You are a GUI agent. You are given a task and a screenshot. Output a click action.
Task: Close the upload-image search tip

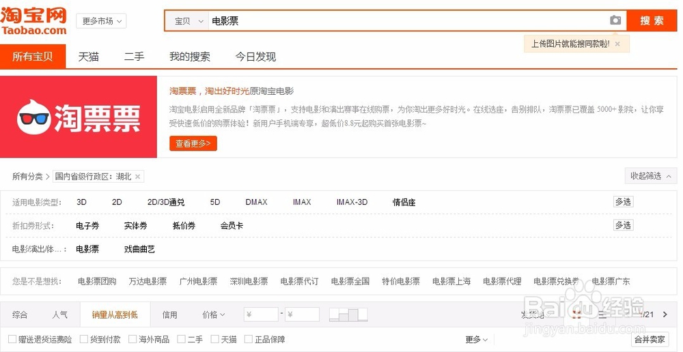617,44
